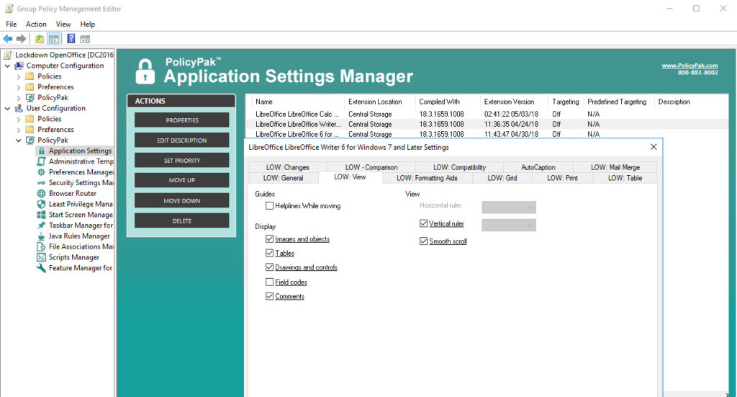
Task: Collapse the User Configuration tree node
Action: pos(7,108)
